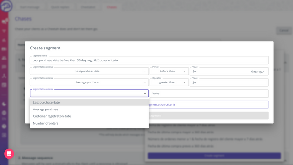The width and height of the screenshot is (293, 165).
Task: Open the help question mark sidebar icon
Action: [x=4, y=126]
